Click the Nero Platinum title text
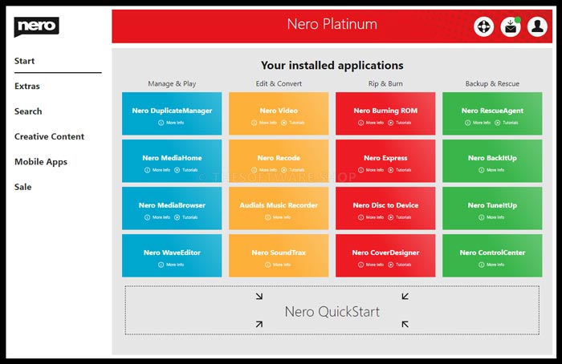Screen dimensions: 562x364 pos(332,24)
